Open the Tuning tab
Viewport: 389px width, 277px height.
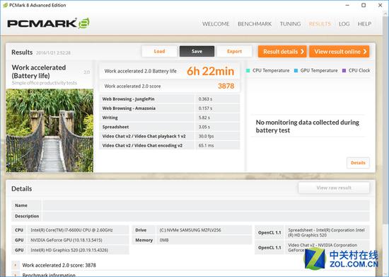[290, 24]
